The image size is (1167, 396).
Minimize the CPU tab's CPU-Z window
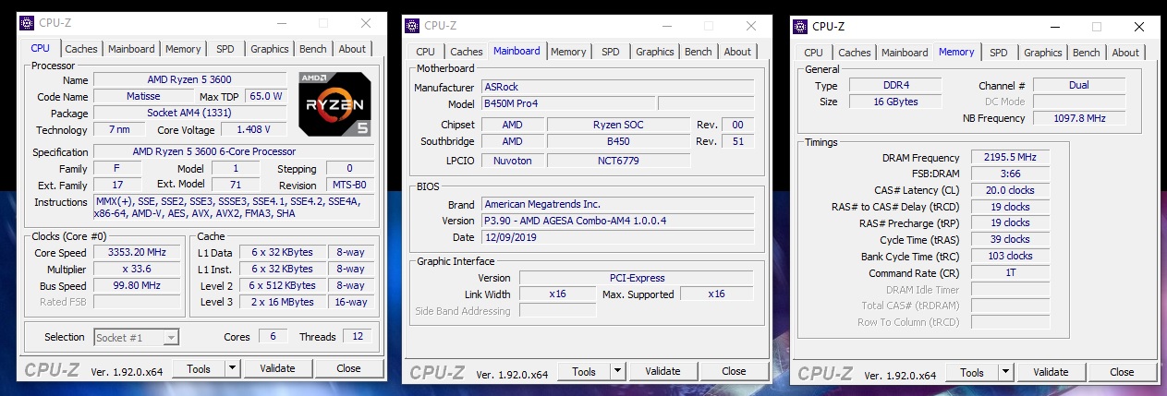point(281,23)
